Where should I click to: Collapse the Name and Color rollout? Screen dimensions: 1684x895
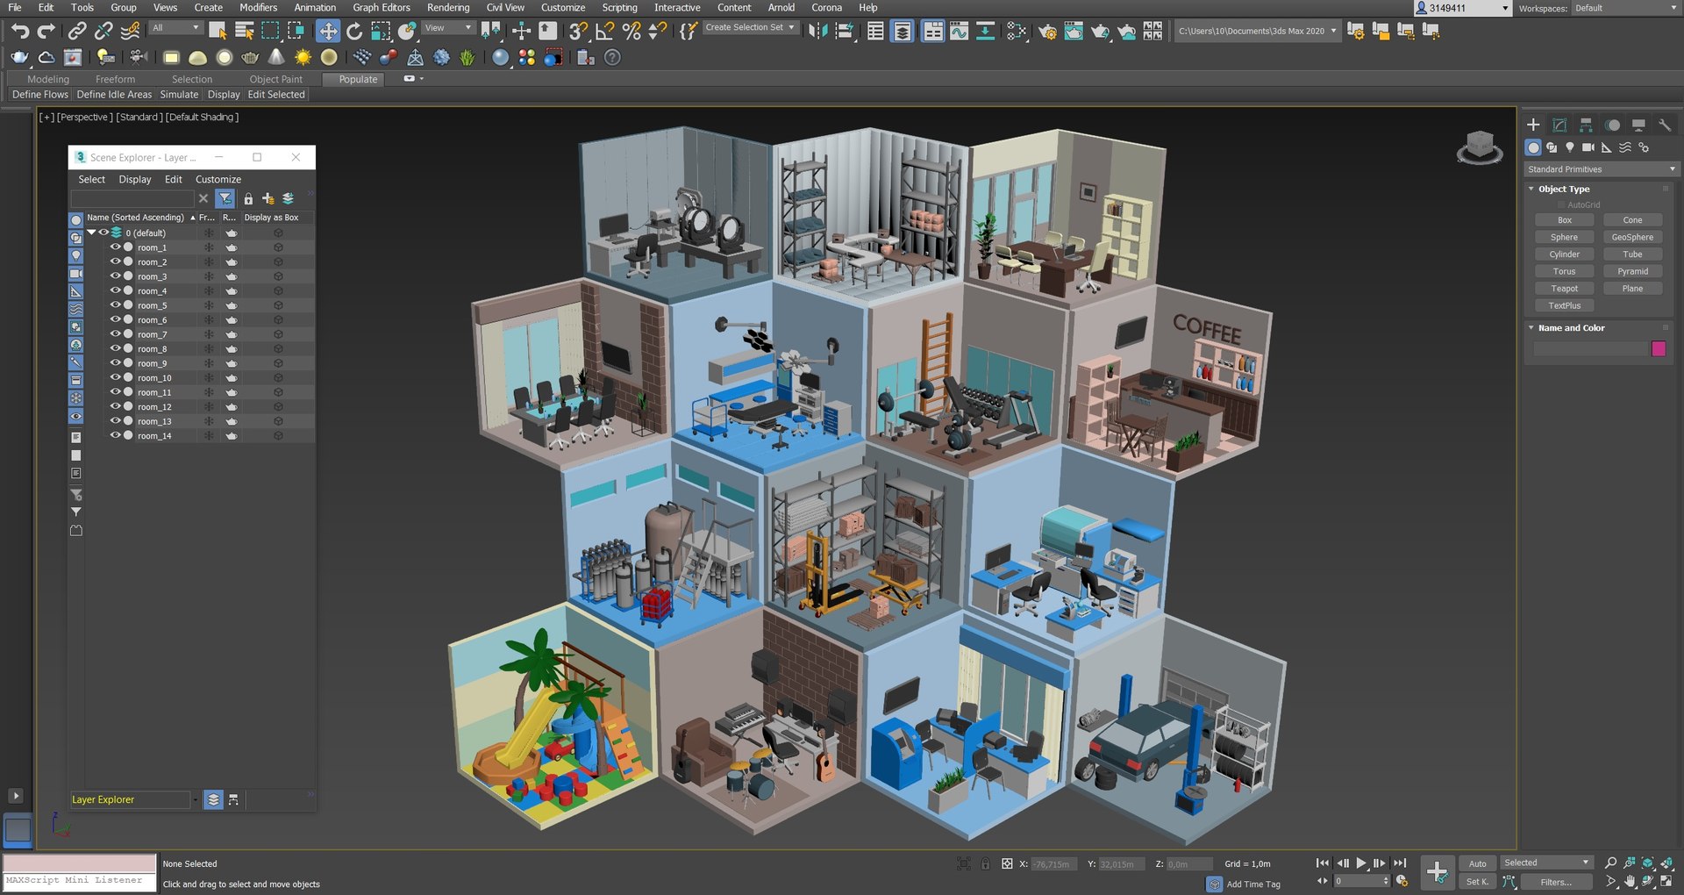tap(1531, 328)
